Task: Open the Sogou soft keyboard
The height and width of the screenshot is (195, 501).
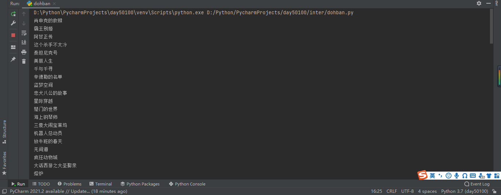Action: pos(473,176)
